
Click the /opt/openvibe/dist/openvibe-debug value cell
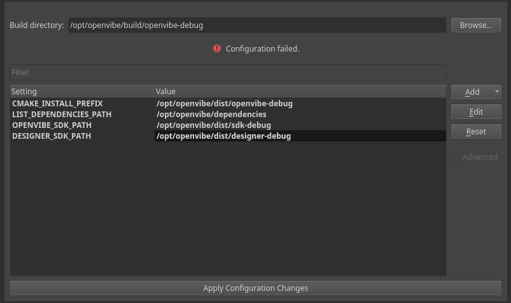(225, 103)
